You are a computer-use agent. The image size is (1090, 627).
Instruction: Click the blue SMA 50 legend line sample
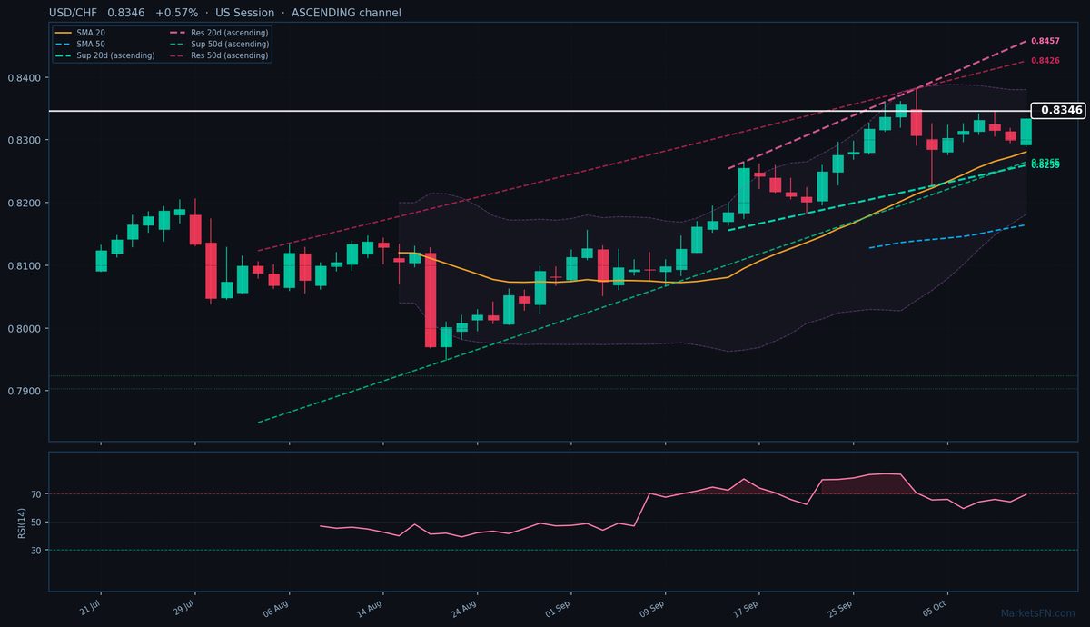(x=63, y=44)
